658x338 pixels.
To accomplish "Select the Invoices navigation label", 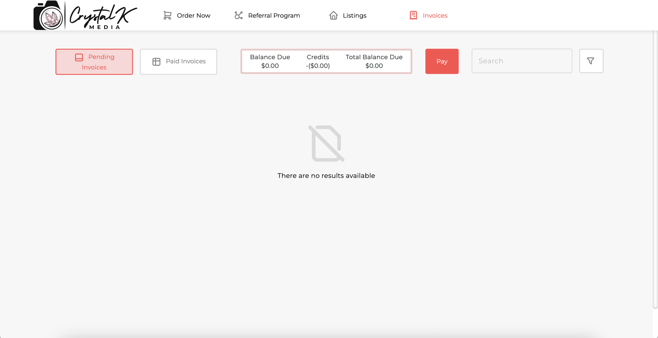I will pos(435,16).
